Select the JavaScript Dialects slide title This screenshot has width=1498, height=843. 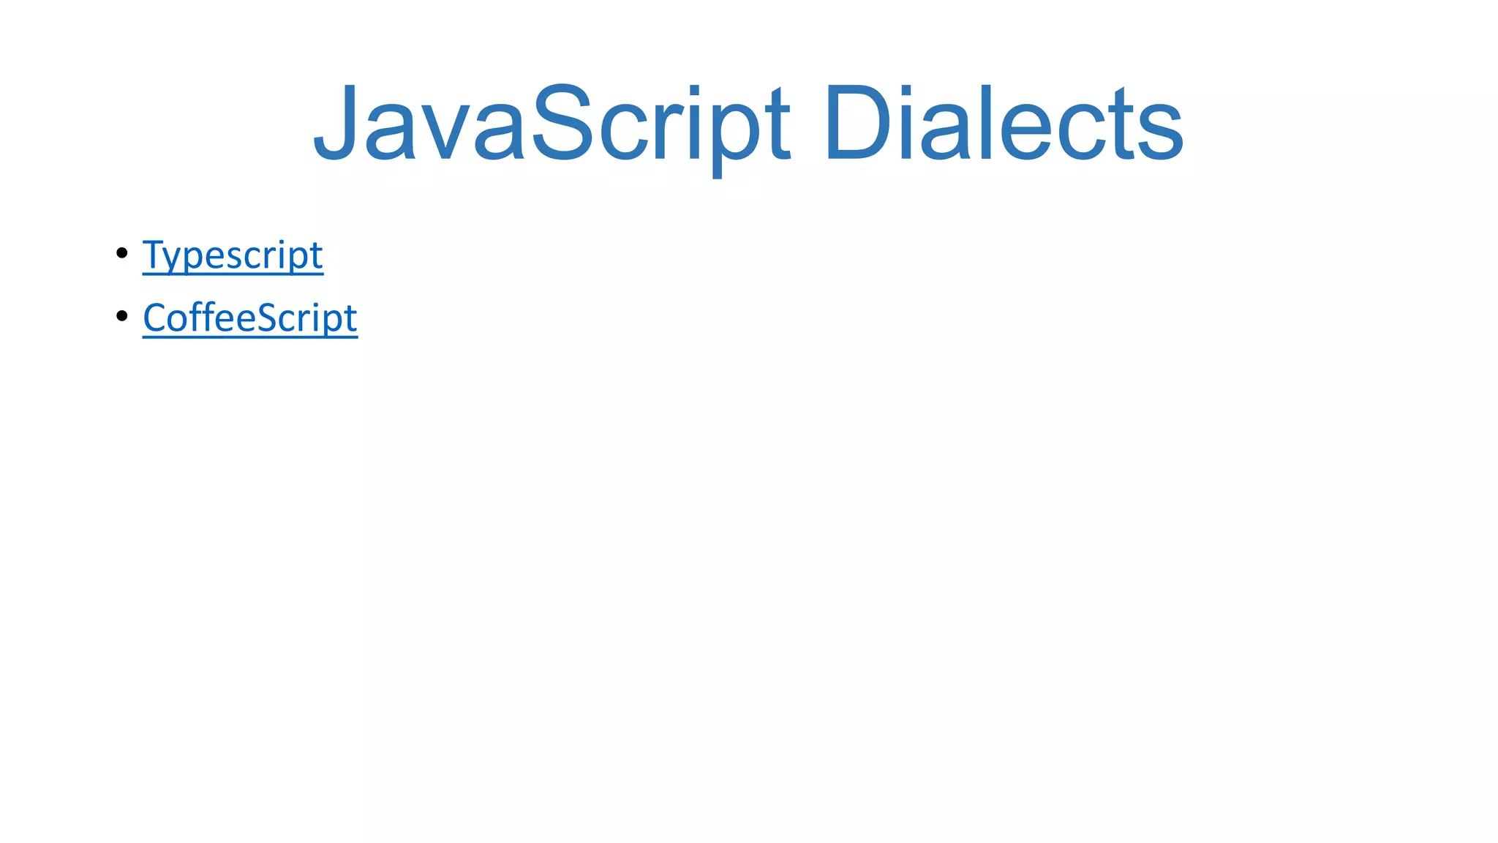[748, 123]
